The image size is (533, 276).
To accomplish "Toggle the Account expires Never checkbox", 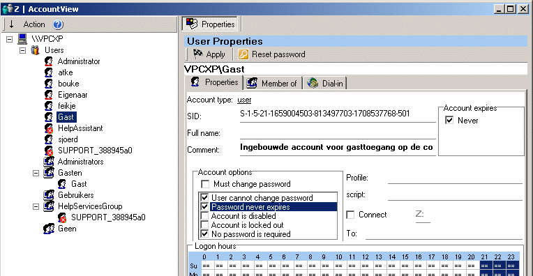I will pos(449,120).
